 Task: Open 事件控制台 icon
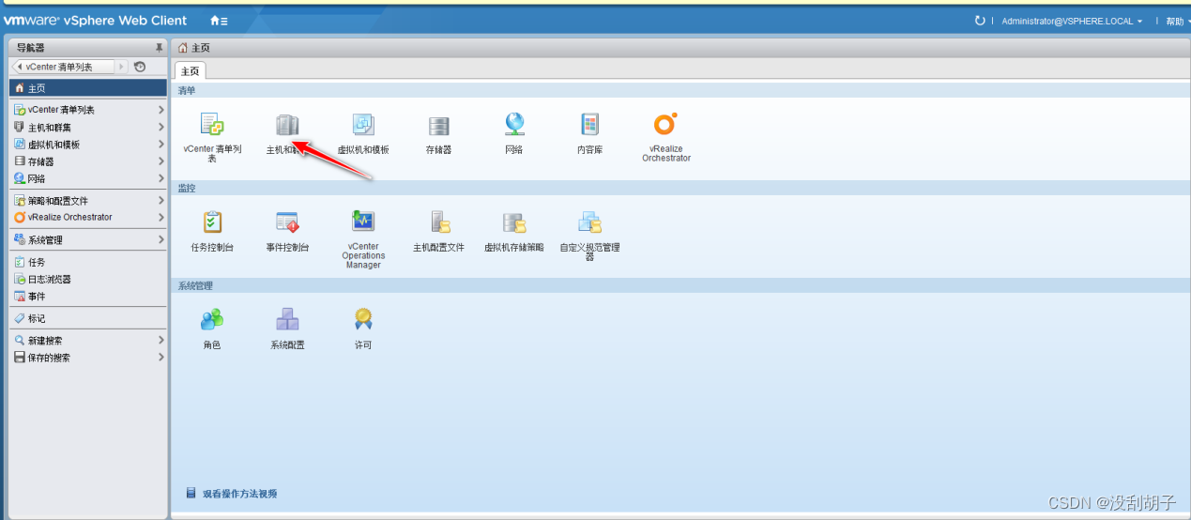(287, 222)
